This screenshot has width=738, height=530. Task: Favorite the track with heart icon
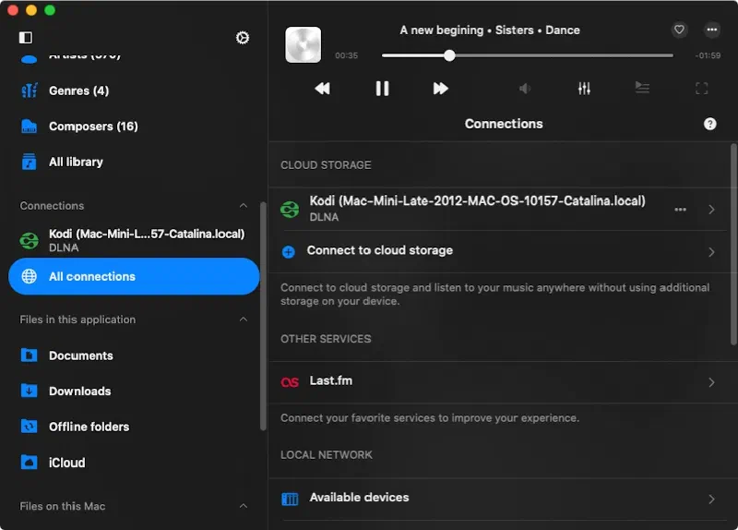coord(679,30)
